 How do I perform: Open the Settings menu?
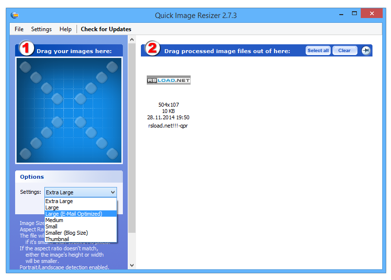(41, 29)
